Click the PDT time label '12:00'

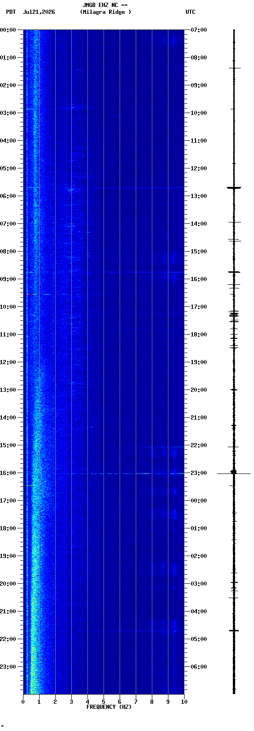tap(8, 362)
